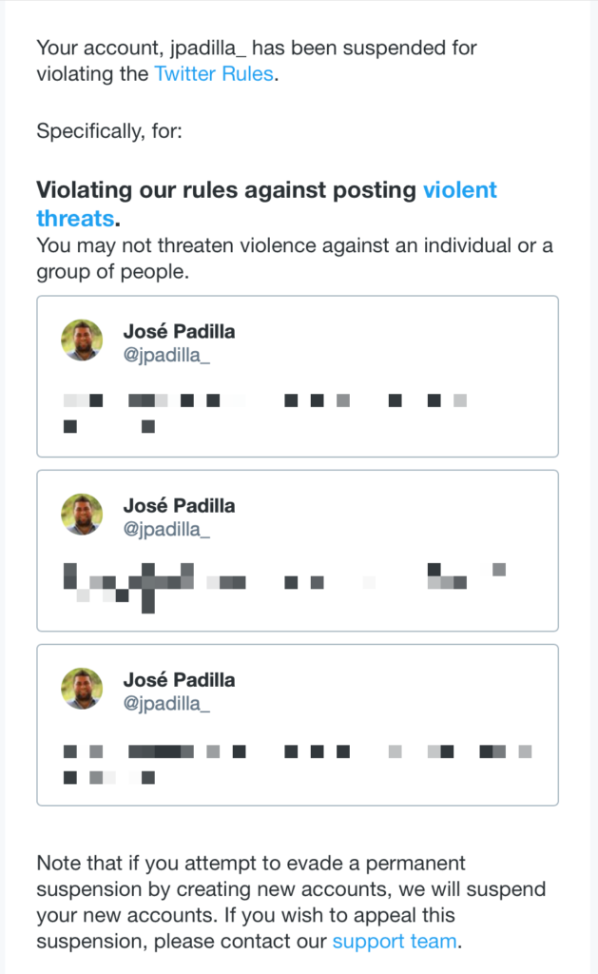Select José Padilla name in third tweet

(179, 679)
